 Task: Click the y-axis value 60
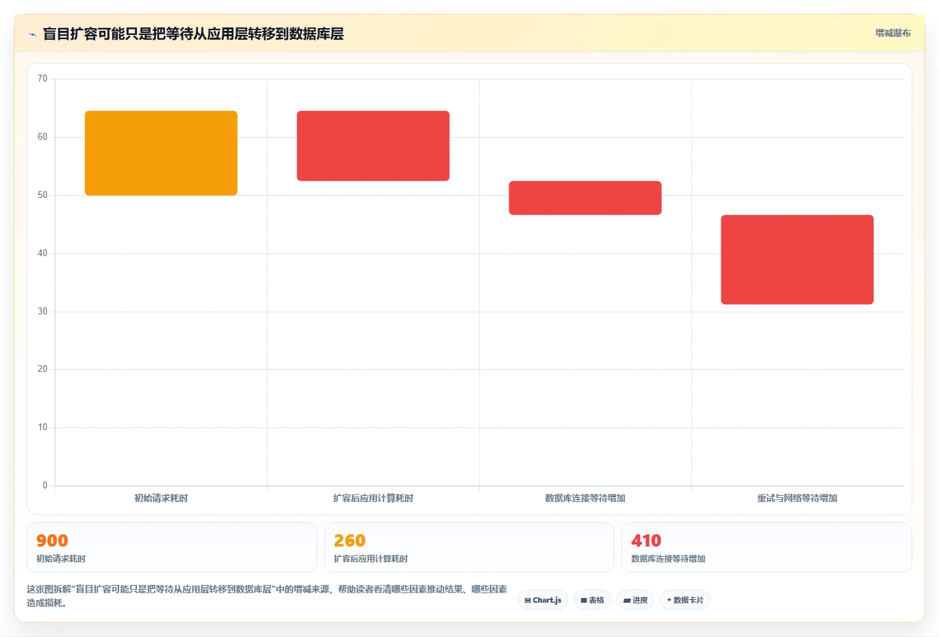click(42, 137)
